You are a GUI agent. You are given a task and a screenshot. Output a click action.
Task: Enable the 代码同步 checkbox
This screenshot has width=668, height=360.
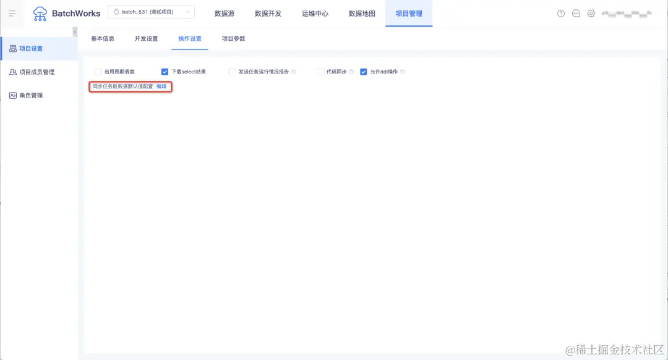click(x=320, y=72)
